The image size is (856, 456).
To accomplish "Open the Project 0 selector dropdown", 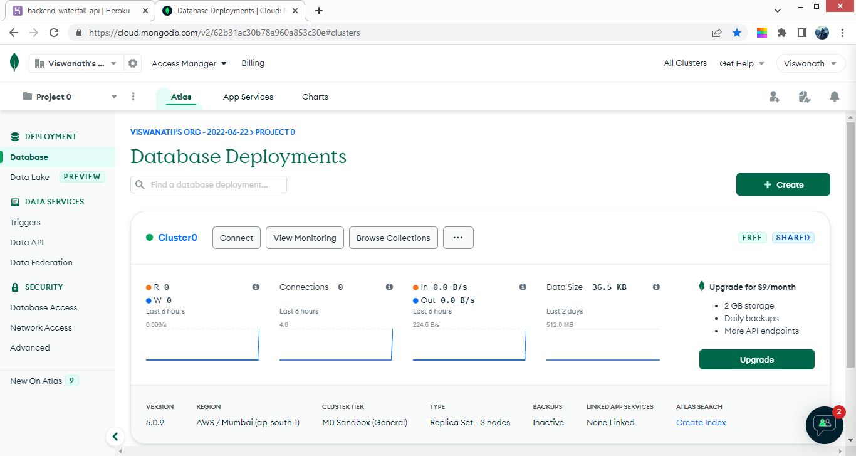I will click(70, 97).
